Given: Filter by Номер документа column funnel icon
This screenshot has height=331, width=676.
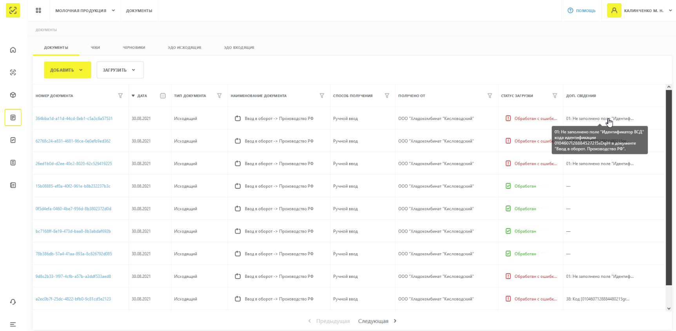Looking at the screenshot, I should pyautogui.click(x=120, y=96).
